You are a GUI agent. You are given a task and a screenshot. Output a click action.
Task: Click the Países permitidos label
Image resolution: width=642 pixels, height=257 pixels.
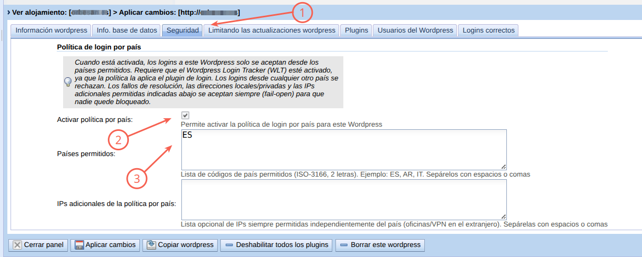86,154
